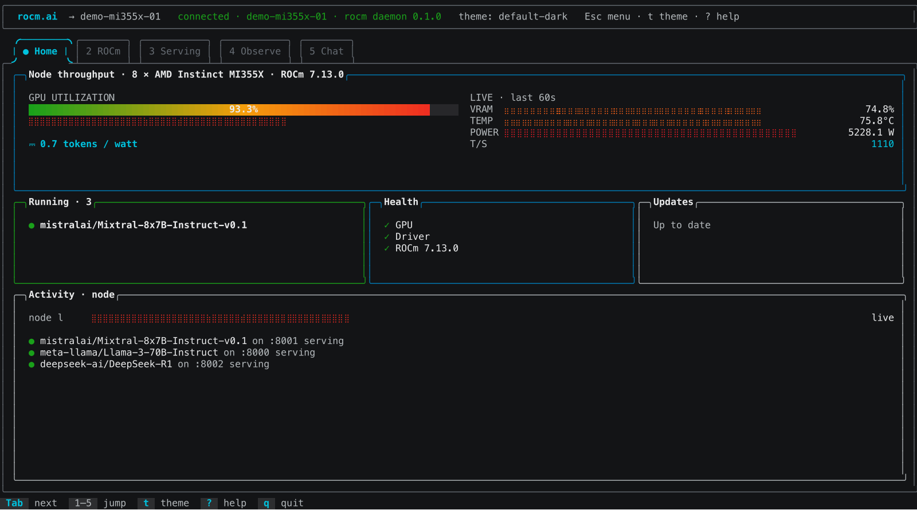Click the 1–5 jump key in footer
917x510 pixels.
(83, 503)
